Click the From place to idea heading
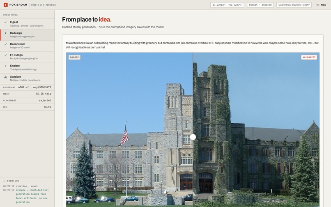Screen dimensions: 331x207 point(87,19)
